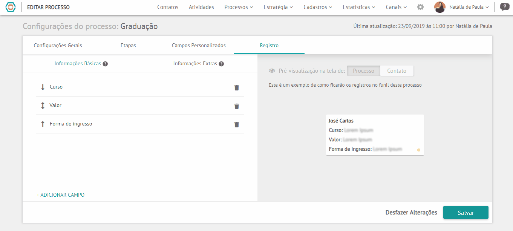Click Curso line in preview card
The height and width of the screenshot is (231, 513).
pos(351,130)
